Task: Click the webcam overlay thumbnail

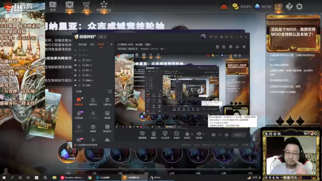Action: [291, 155]
